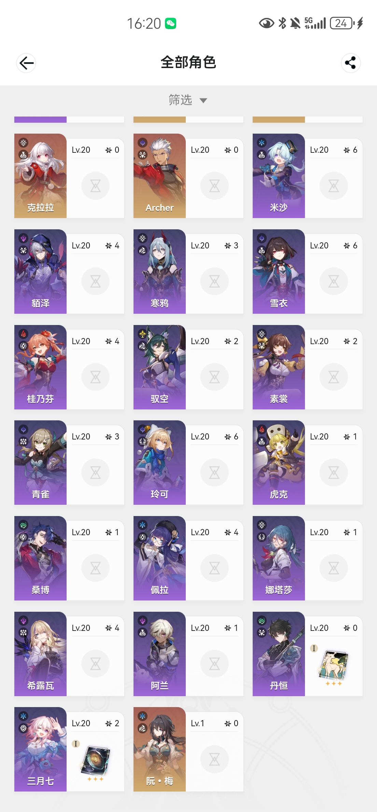This screenshot has width=377, height=812.
Task: Select 桂乃芬 character portrait
Action: [40, 367]
